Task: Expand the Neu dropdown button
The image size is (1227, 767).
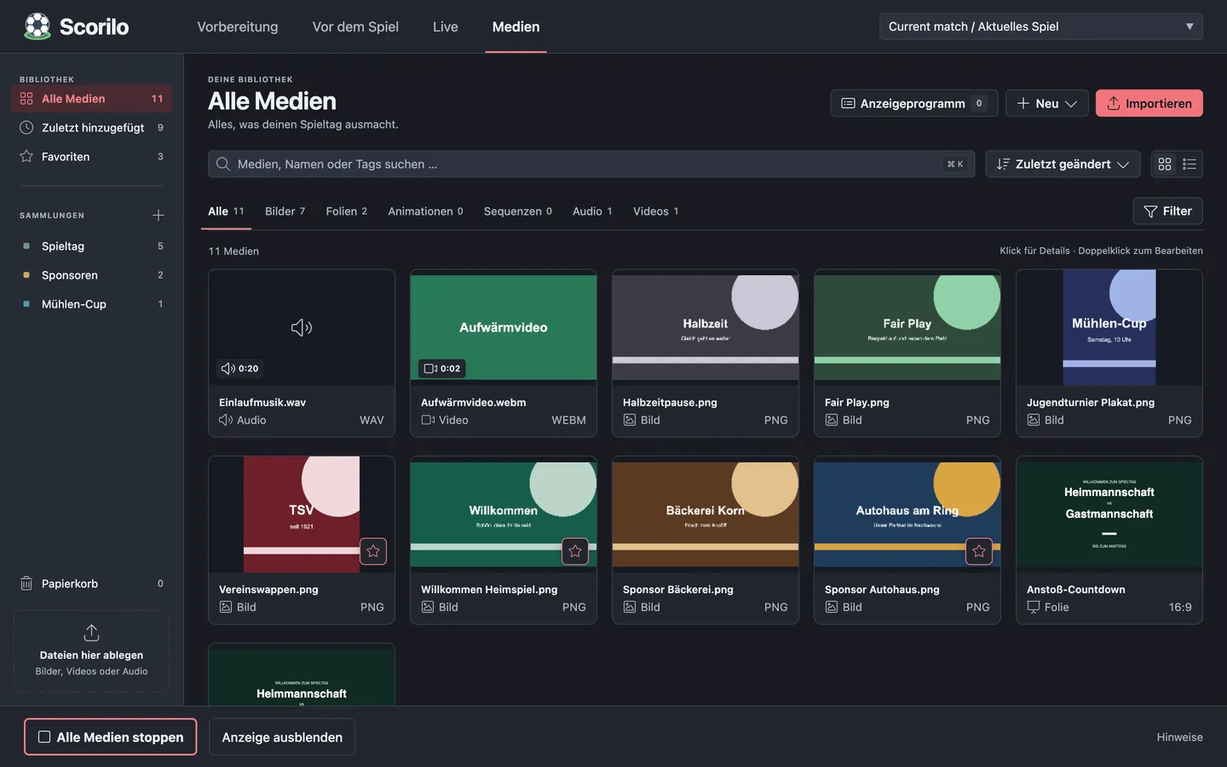Action: [1047, 103]
